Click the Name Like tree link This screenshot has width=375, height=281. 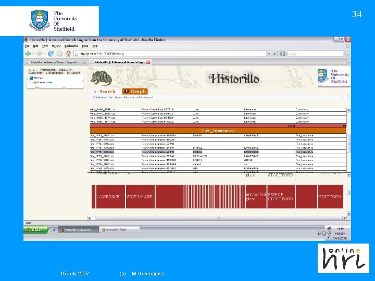(44, 82)
